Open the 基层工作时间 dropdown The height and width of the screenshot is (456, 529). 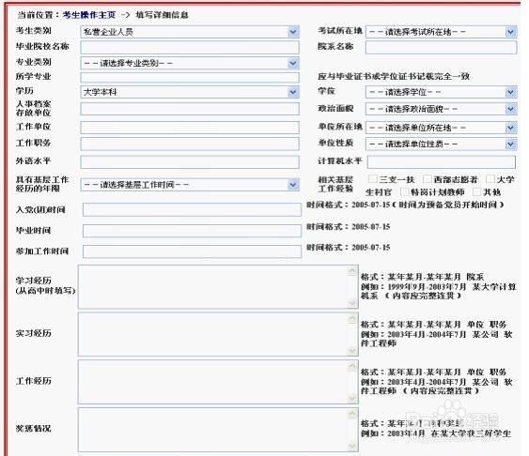pyautogui.click(x=190, y=185)
